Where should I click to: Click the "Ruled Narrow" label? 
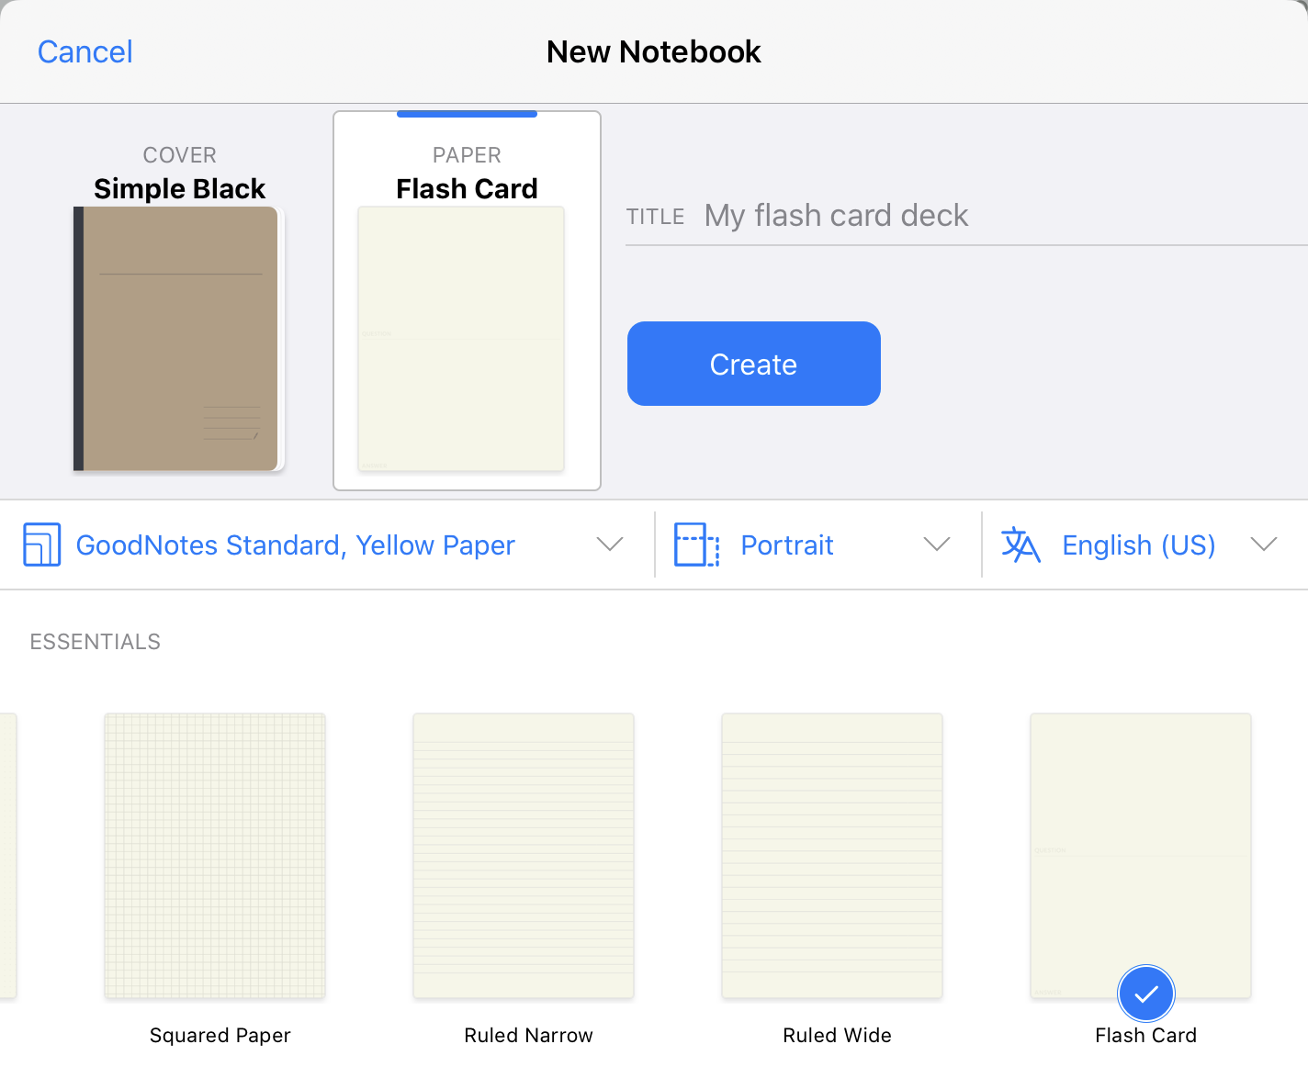tap(529, 1036)
